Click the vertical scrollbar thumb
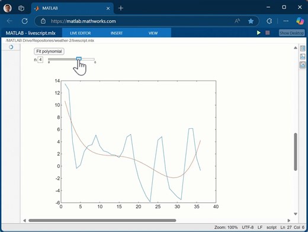The width and height of the screenshot is (308, 232). tap(296, 151)
